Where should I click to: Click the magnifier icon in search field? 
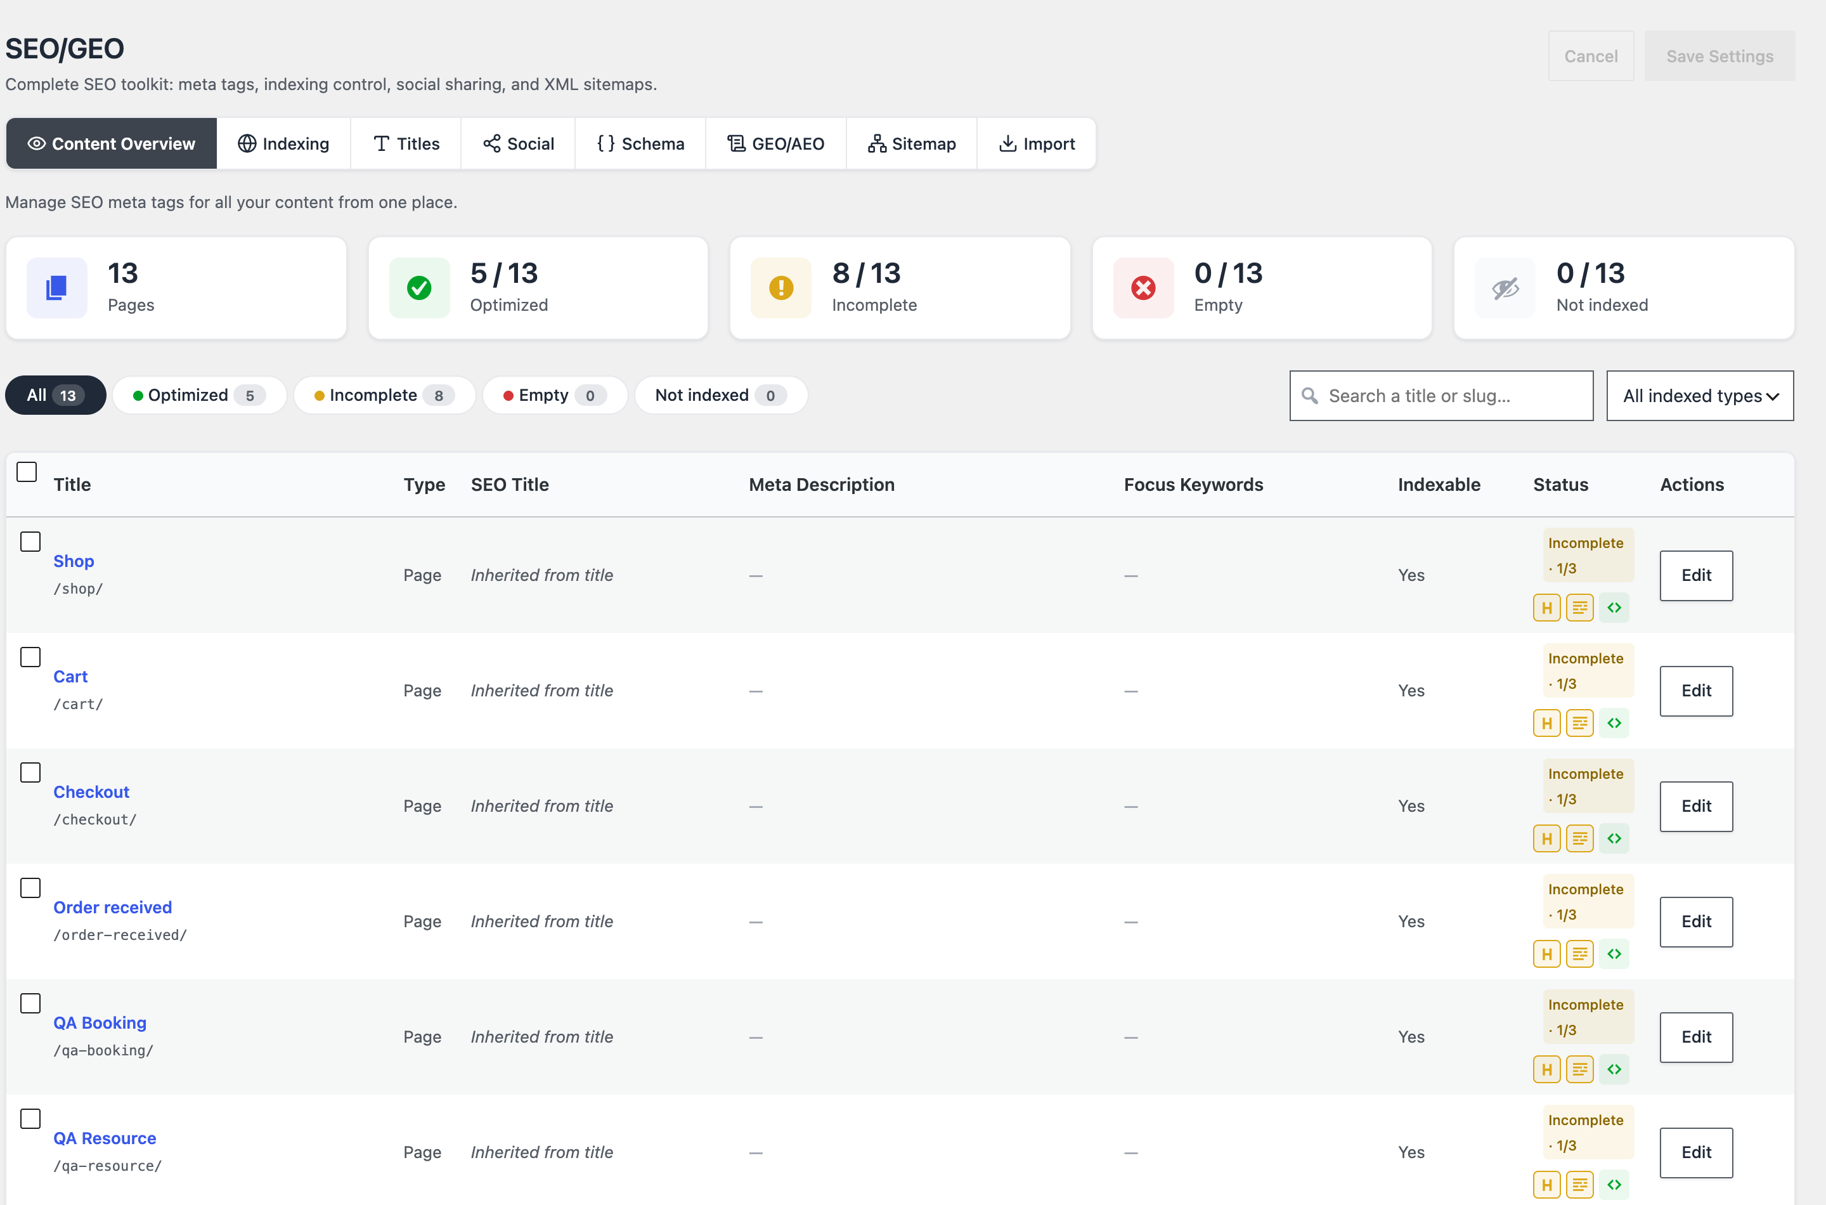1310,396
